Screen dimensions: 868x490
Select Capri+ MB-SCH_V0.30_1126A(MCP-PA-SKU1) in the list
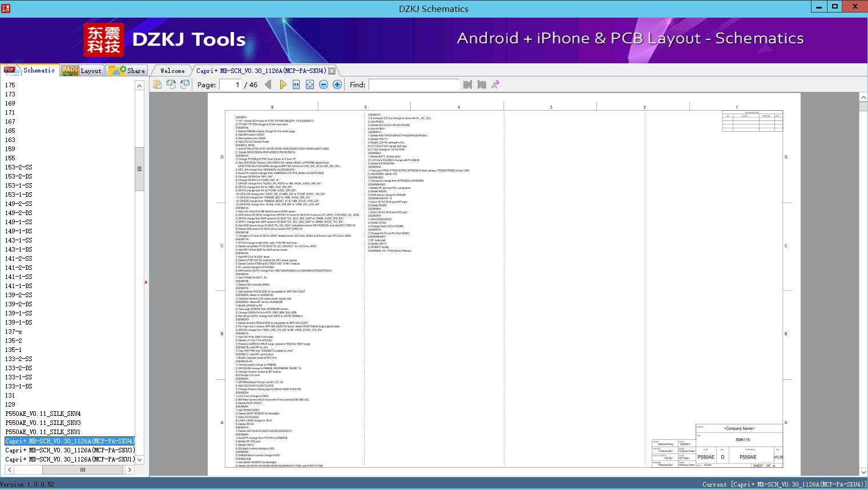click(x=70, y=459)
